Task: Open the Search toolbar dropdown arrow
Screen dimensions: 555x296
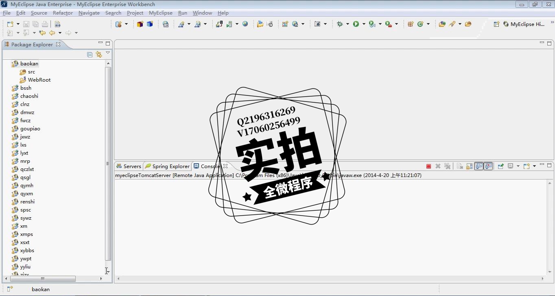Action: coord(460,24)
